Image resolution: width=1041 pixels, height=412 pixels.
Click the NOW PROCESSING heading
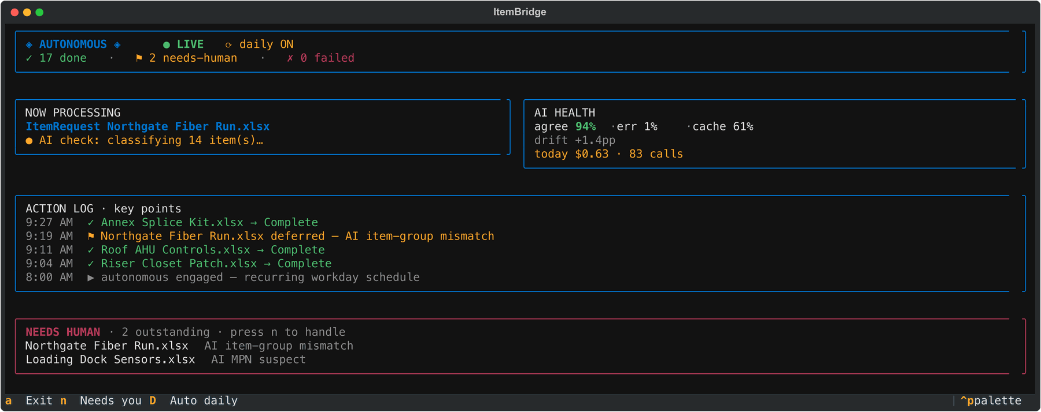(x=73, y=113)
